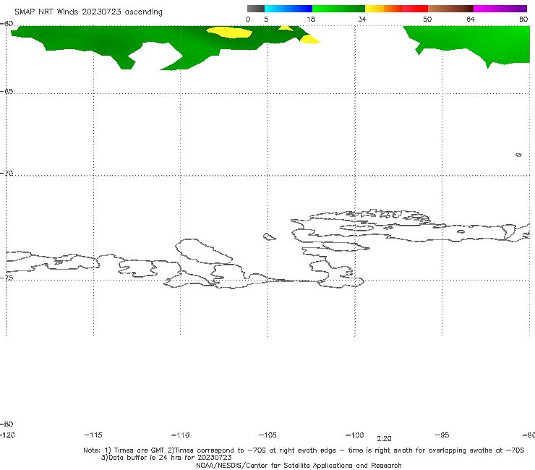535x470 pixels.
Task: Select the magenta-purple segment of the color bar
Action: tap(500, 9)
